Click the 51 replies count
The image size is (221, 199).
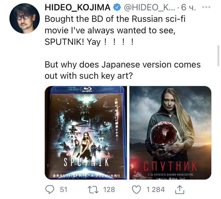coord(64,189)
